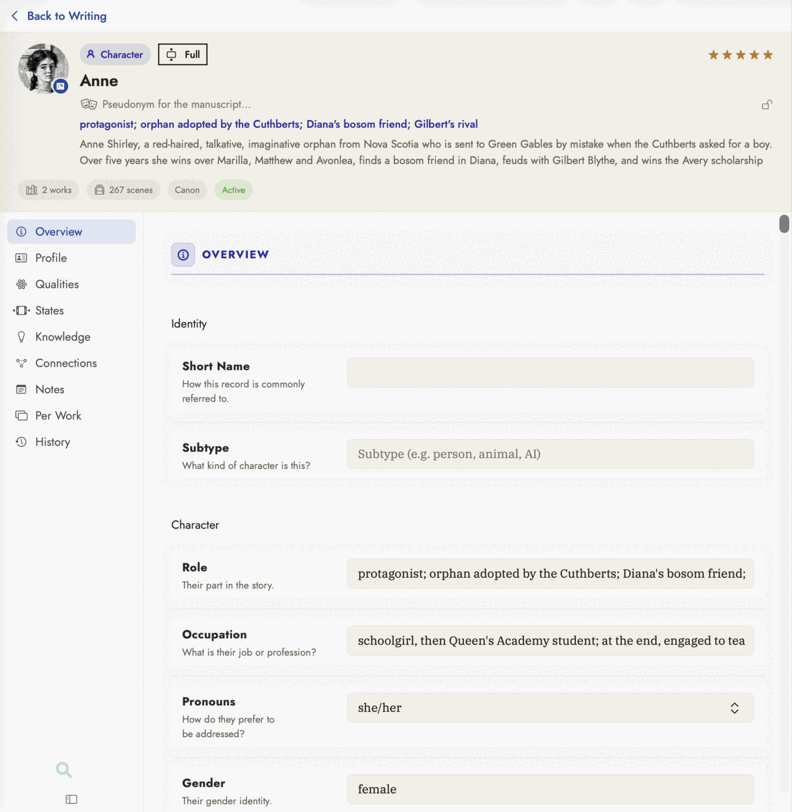Viewport: 792px width, 812px height.
Task: Toggle the Full view mode button
Action: pos(183,54)
